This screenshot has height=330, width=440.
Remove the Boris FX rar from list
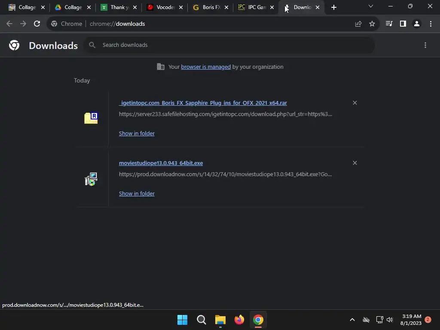click(x=354, y=103)
